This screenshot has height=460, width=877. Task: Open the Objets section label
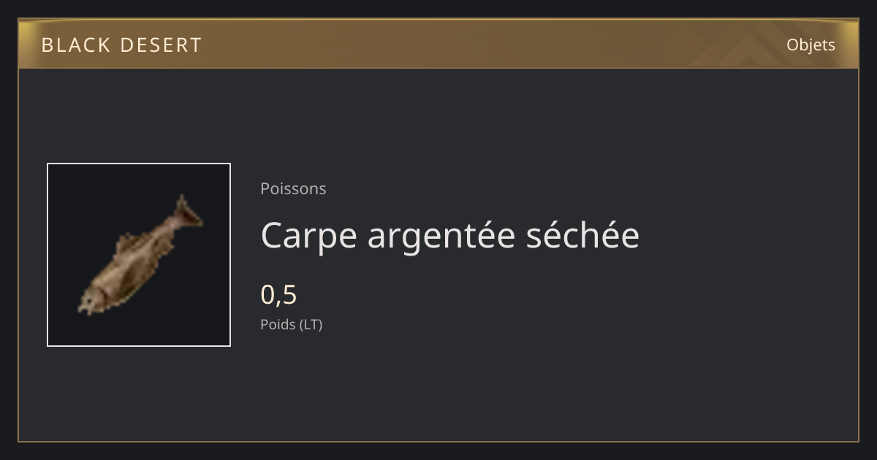[810, 45]
